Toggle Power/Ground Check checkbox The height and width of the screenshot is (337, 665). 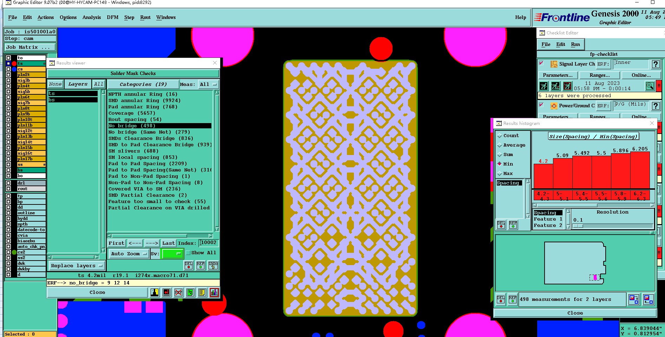(x=541, y=105)
